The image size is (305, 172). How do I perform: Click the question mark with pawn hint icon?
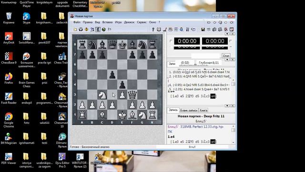click(92, 30)
